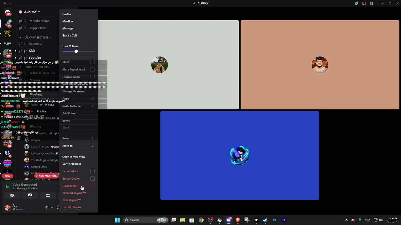Click the green voice connection signal icon
Viewport: 401px width, 225px height.
[x=8, y=186]
